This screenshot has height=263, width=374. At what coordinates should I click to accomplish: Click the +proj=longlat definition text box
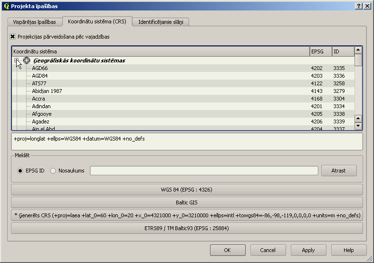click(187, 142)
